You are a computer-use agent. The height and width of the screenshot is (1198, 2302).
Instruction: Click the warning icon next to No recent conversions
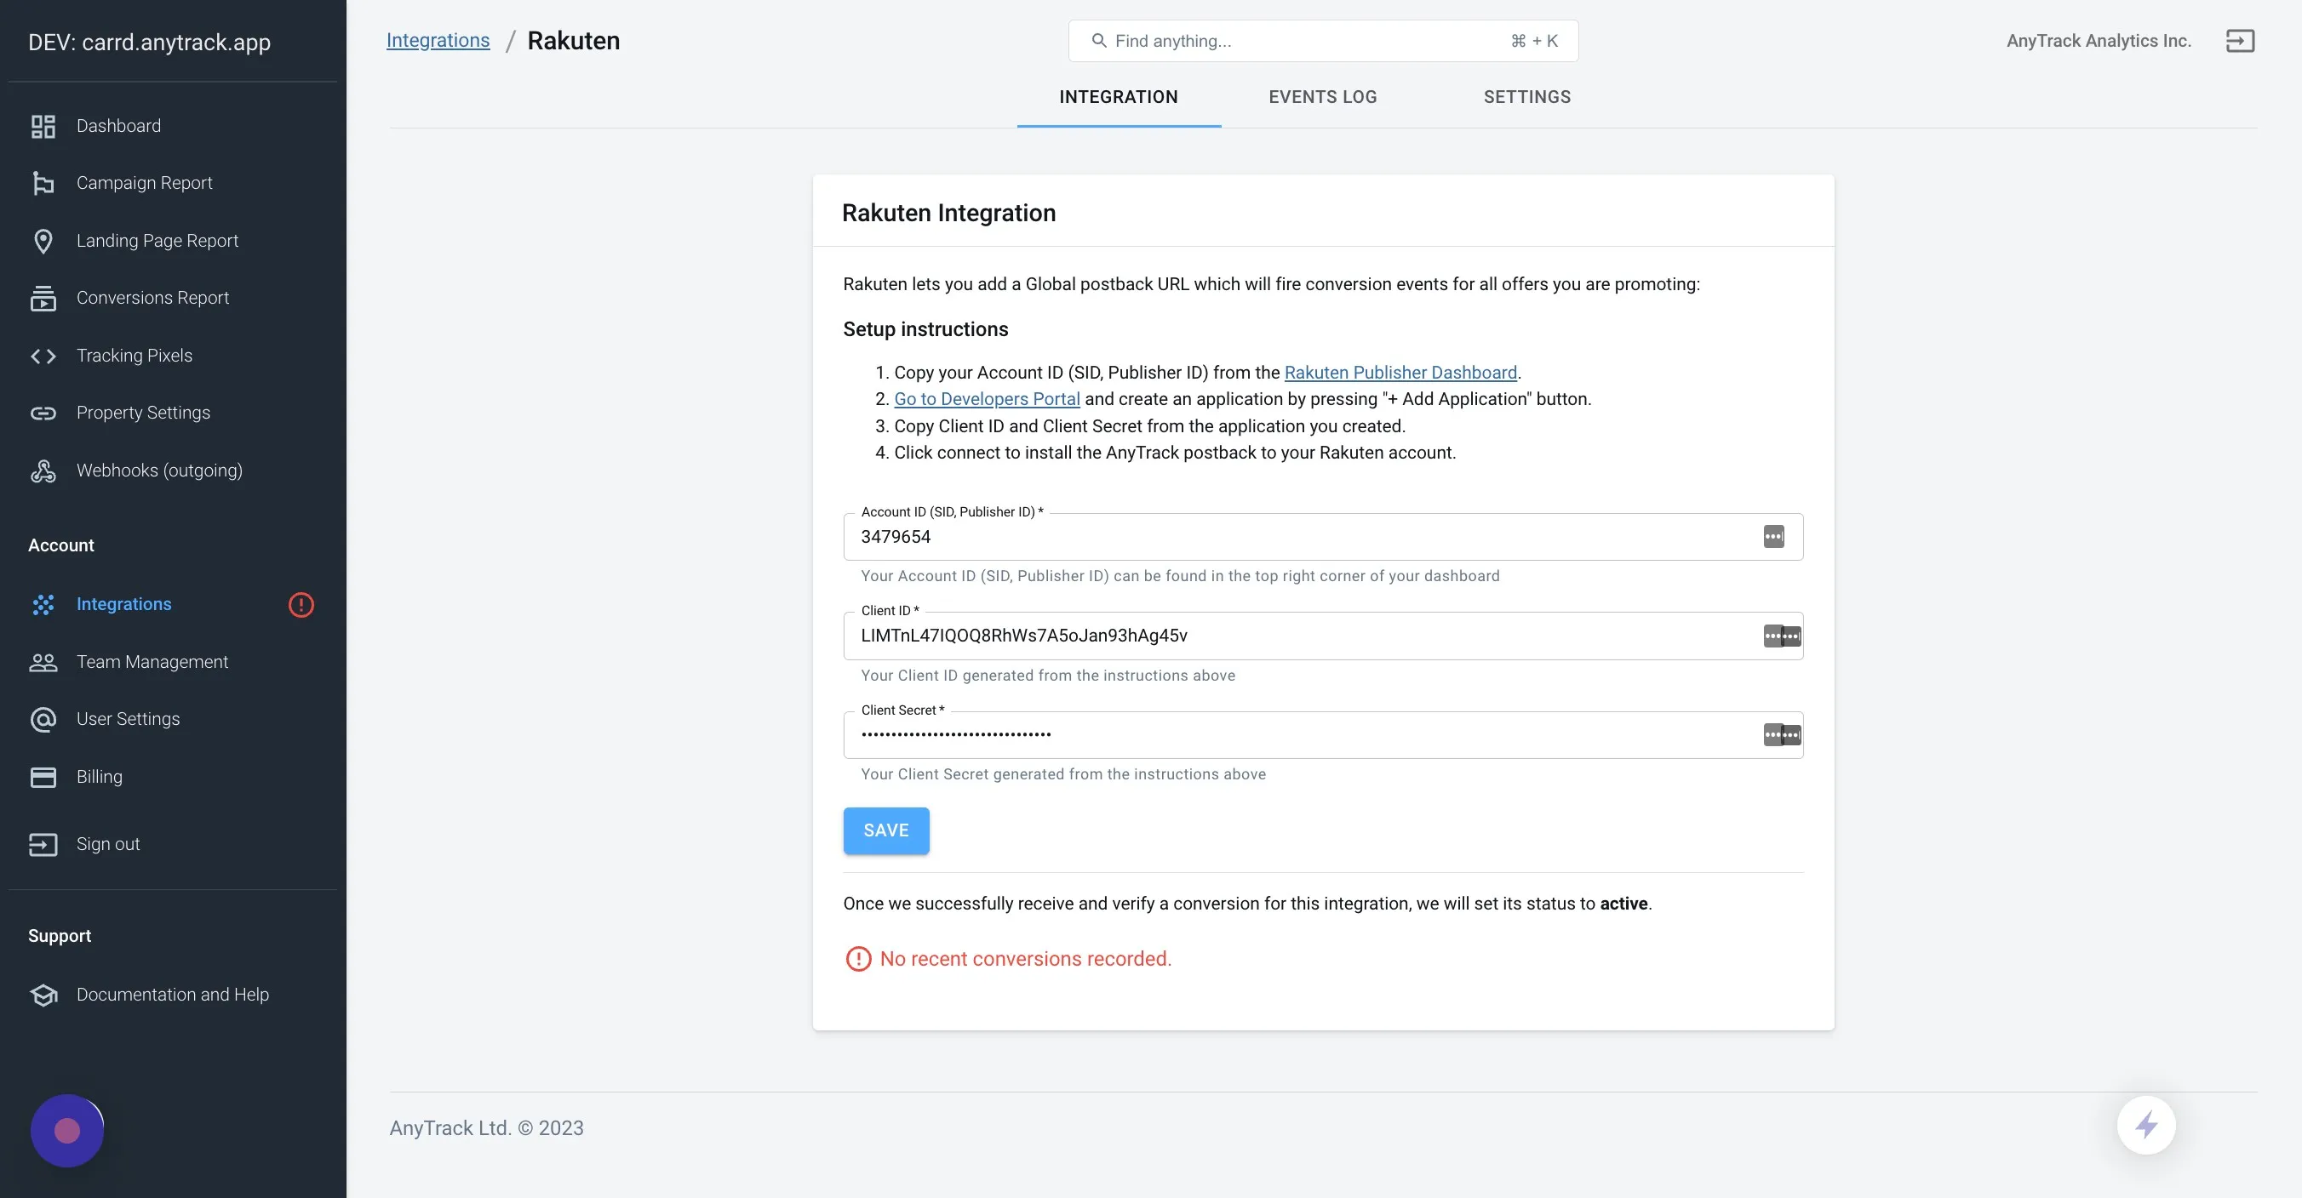point(858,959)
